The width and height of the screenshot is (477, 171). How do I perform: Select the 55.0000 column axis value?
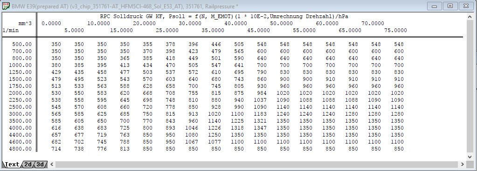[x=304, y=30]
